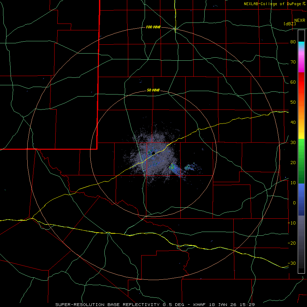Click the red band of the dBZ color bar

301,82
